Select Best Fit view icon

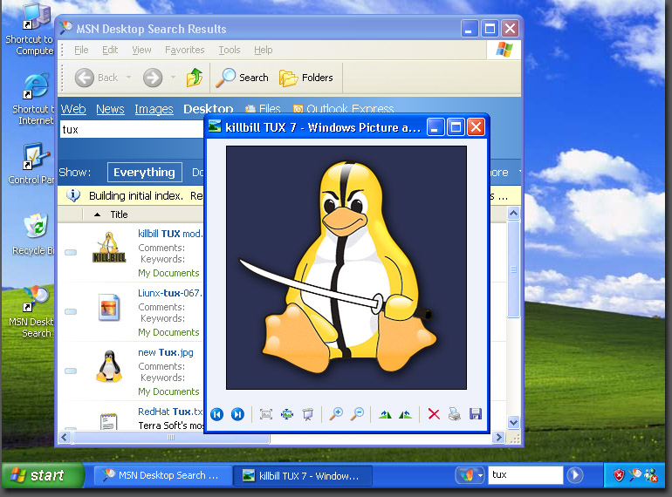click(x=266, y=414)
